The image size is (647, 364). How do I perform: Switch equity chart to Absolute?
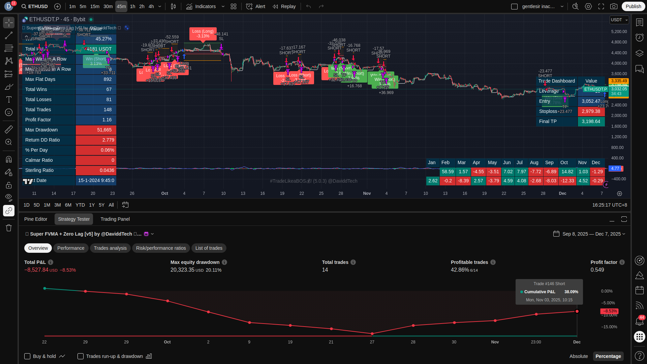(x=578, y=356)
